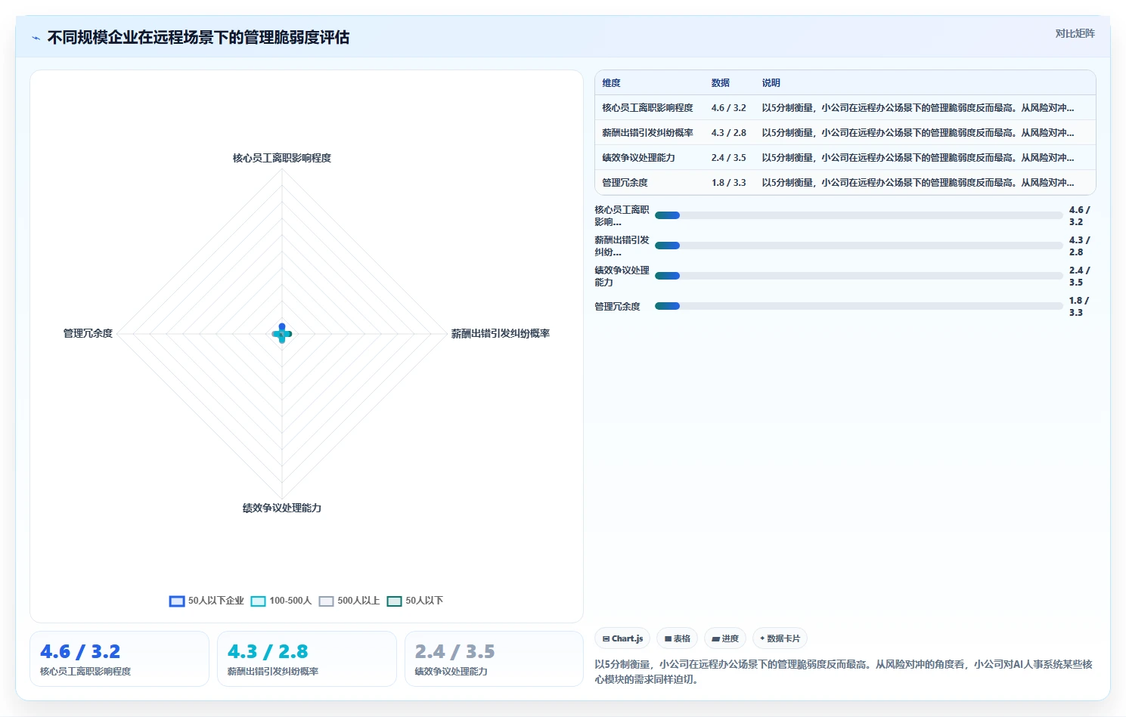The width and height of the screenshot is (1126, 717).
Task: Open the 2.4 / 3.5 data card
Action: click(x=495, y=659)
